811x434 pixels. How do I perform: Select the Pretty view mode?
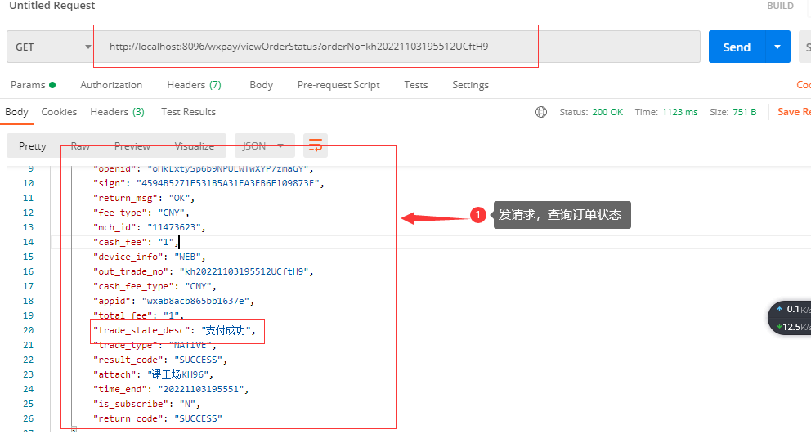point(32,145)
